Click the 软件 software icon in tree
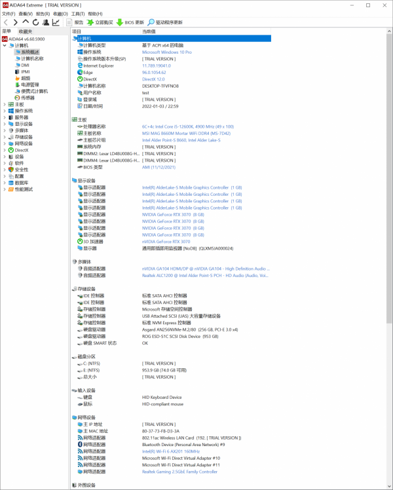This screenshot has height=490, width=393. (11, 163)
